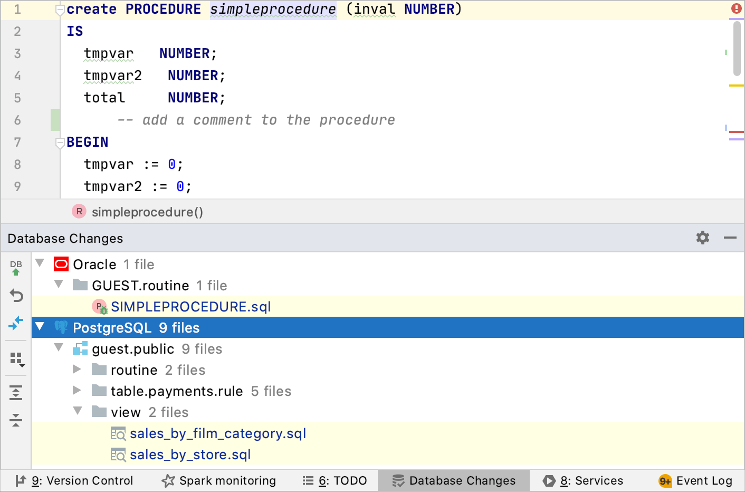Screen dimensions: 745x492
Task: Click the red inspection indicator above the scrollbar
Action: (x=737, y=8)
